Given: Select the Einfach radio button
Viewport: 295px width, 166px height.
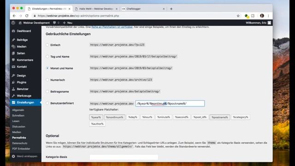Looking at the screenshot, I should click(47, 45).
